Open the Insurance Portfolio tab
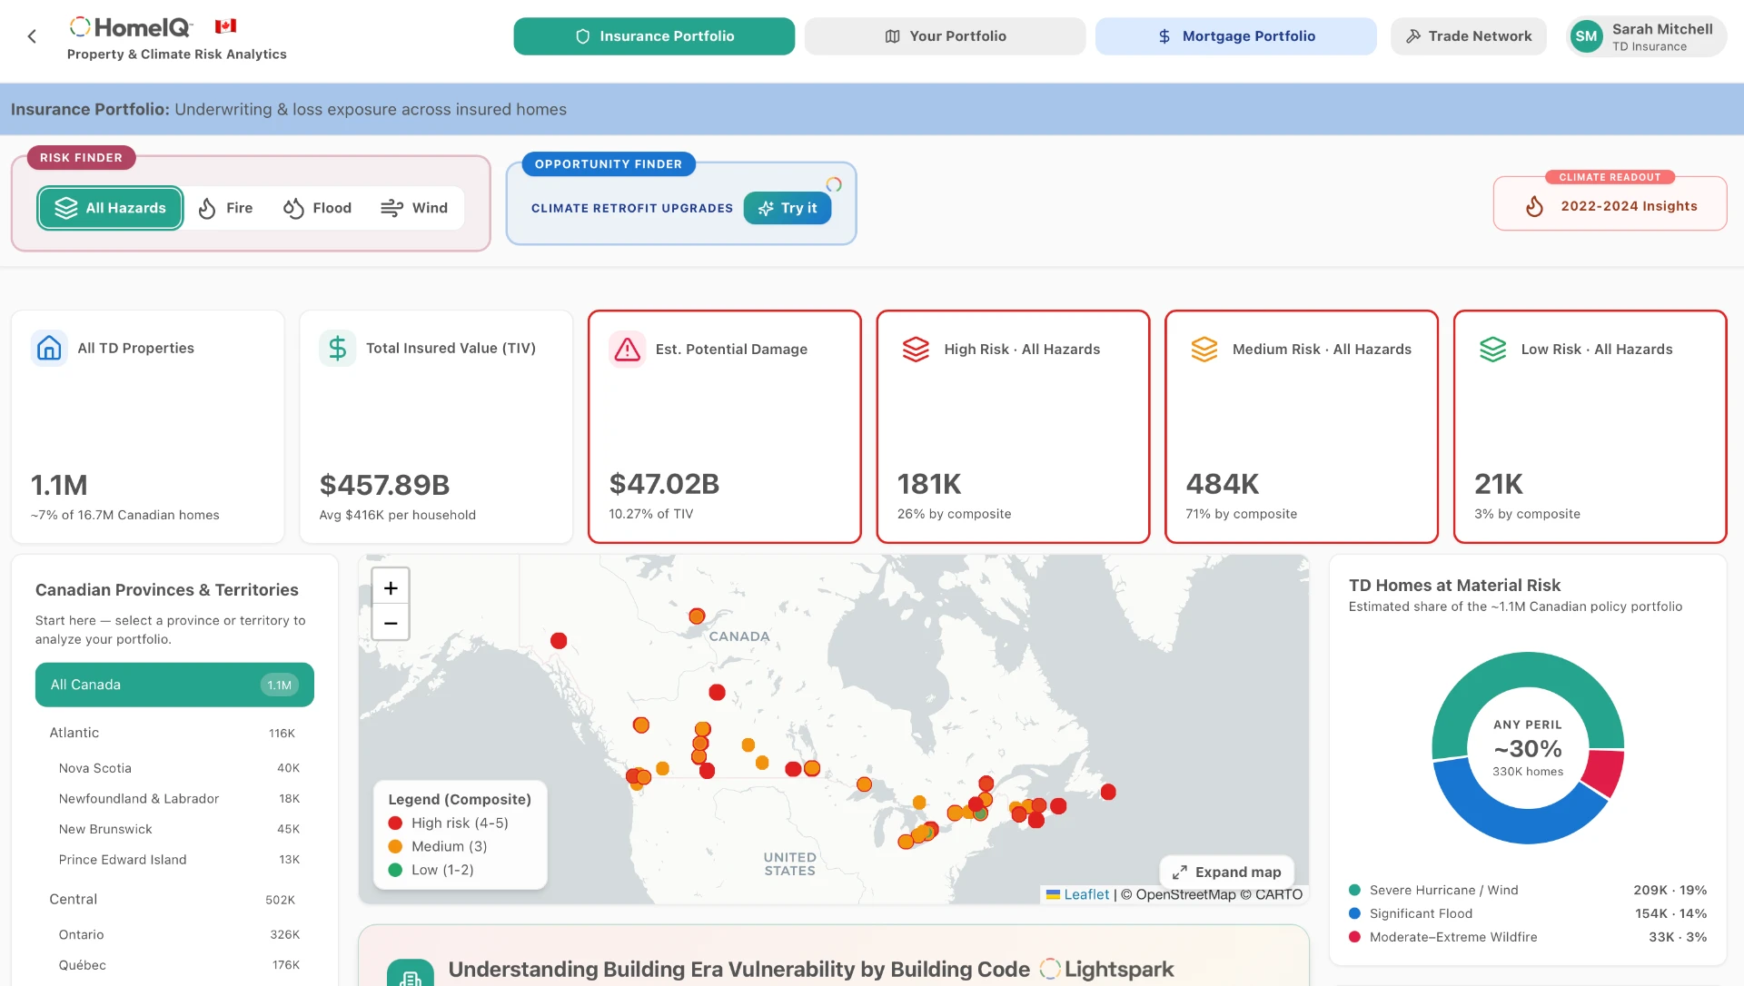 click(654, 36)
